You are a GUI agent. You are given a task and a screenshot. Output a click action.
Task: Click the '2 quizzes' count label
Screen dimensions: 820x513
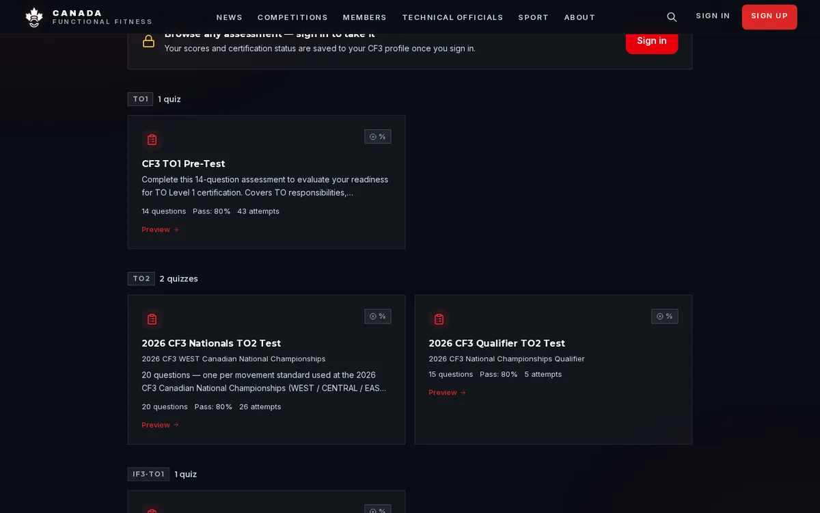pyautogui.click(x=179, y=279)
